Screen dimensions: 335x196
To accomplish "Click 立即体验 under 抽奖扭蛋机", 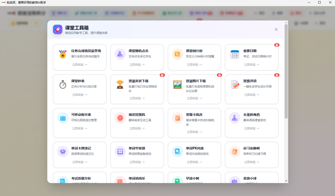I will 137,128.
